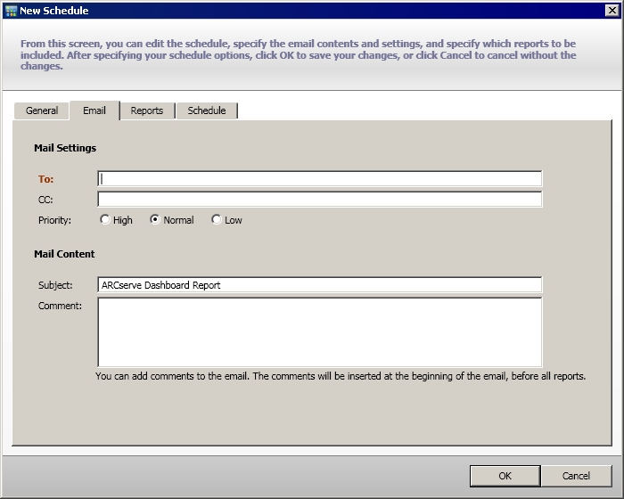Focus the To: recipient field
The width and height of the screenshot is (624, 499).
pyautogui.click(x=319, y=179)
